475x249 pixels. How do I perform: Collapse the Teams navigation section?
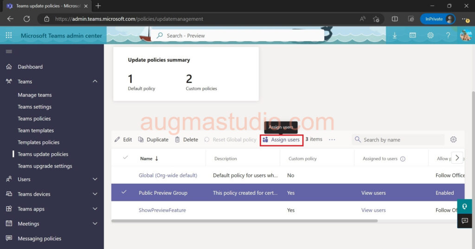95,81
